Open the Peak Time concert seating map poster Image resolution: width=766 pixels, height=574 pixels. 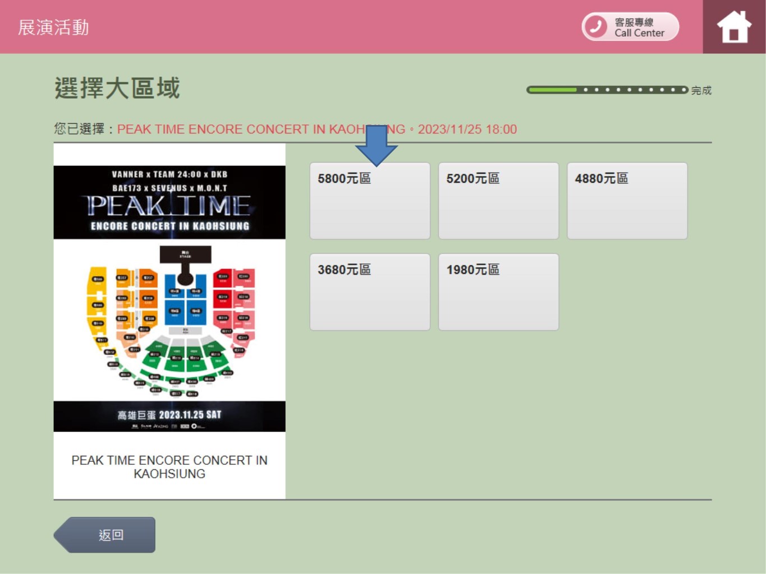coord(169,298)
